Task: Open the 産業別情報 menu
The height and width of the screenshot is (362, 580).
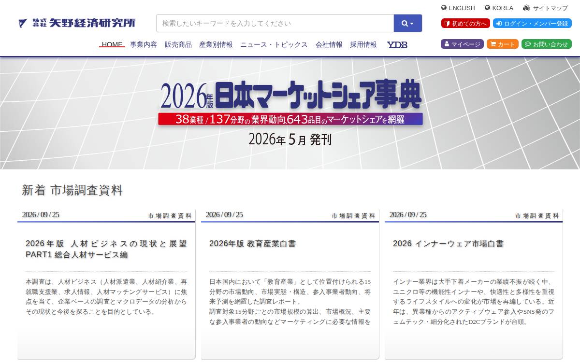Action: coord(216,44)
